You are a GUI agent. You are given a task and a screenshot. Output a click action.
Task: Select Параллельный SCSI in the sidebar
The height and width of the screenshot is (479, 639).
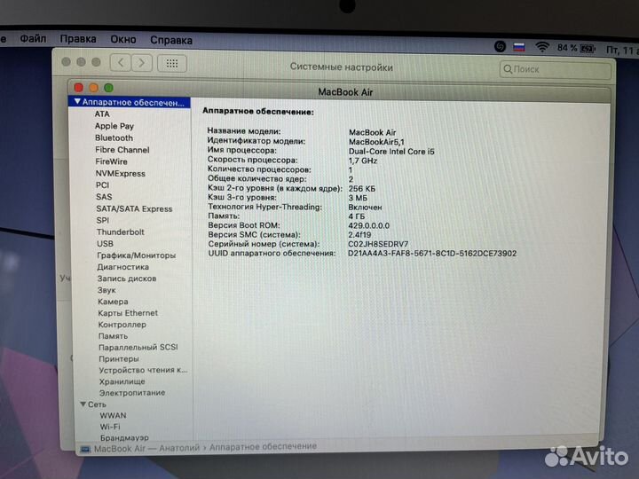(138, 347)
